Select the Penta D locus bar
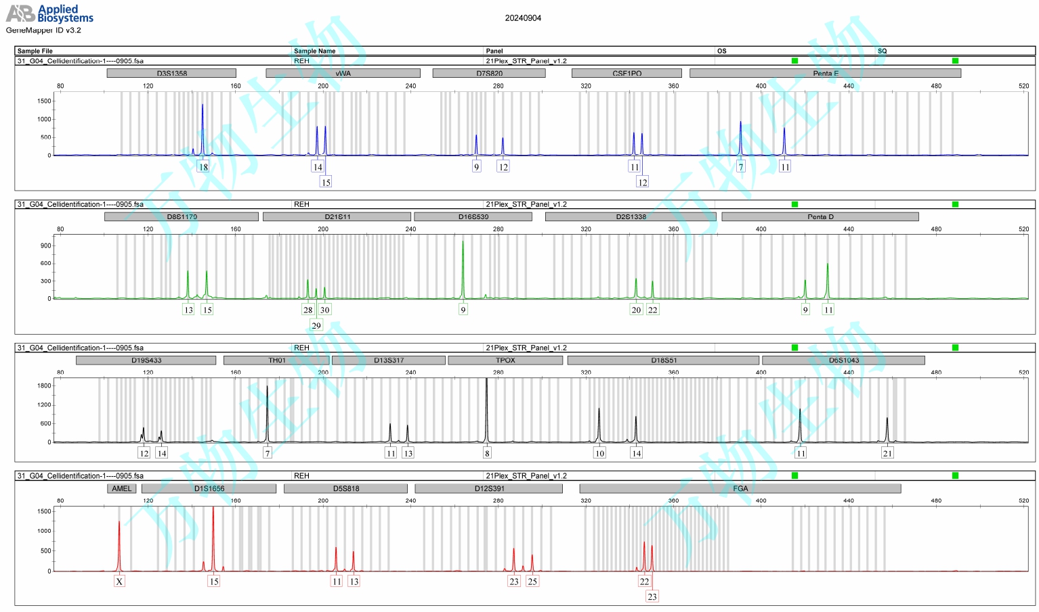 pos(820,217)
